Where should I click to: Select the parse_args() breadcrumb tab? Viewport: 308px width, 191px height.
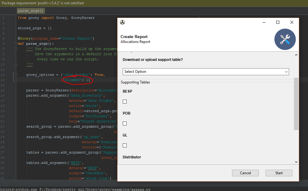pos(31,10)
